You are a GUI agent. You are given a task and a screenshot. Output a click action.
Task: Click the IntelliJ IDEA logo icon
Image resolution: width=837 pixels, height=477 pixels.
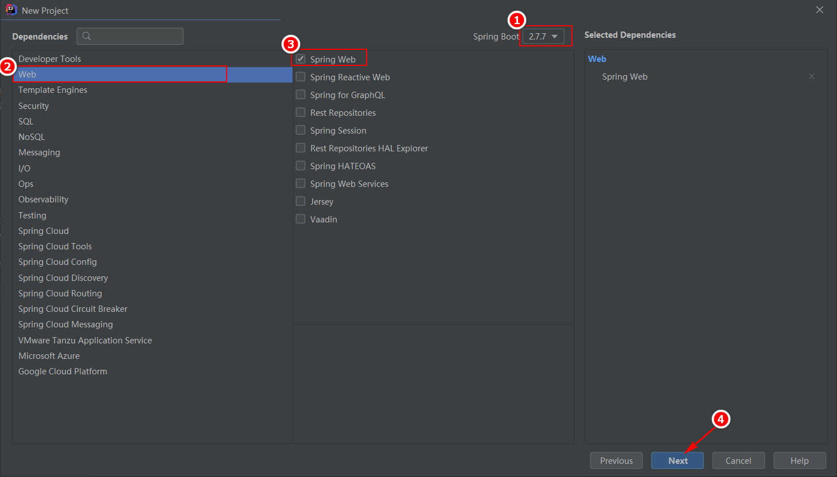coord(11,10)
